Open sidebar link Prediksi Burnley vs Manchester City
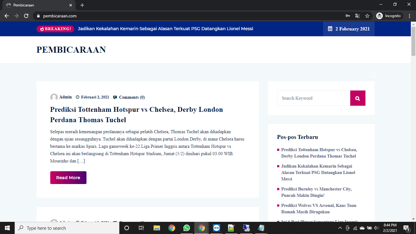This screenshot has height=234, width=416. point(316,192)
